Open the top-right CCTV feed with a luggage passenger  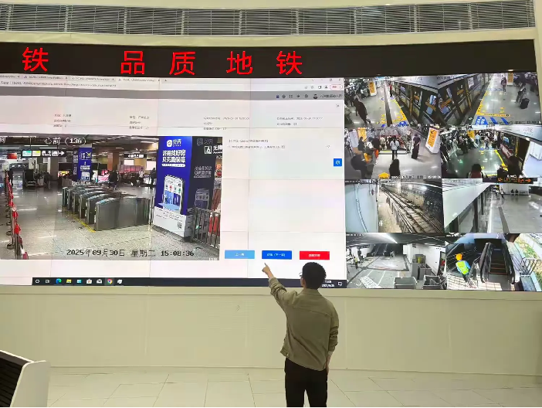pos(489,100)
